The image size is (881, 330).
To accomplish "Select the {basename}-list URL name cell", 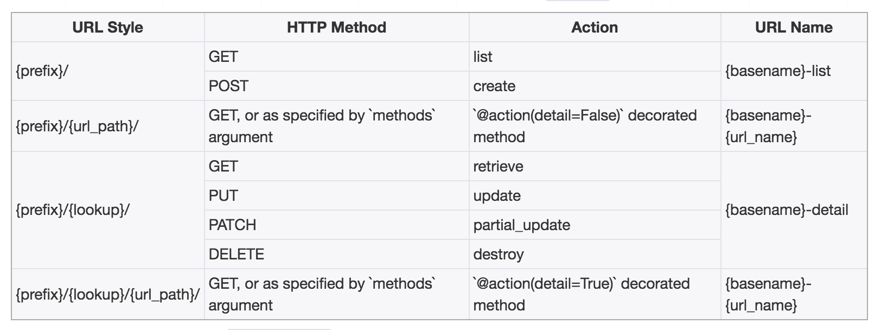I will [778, 71].
